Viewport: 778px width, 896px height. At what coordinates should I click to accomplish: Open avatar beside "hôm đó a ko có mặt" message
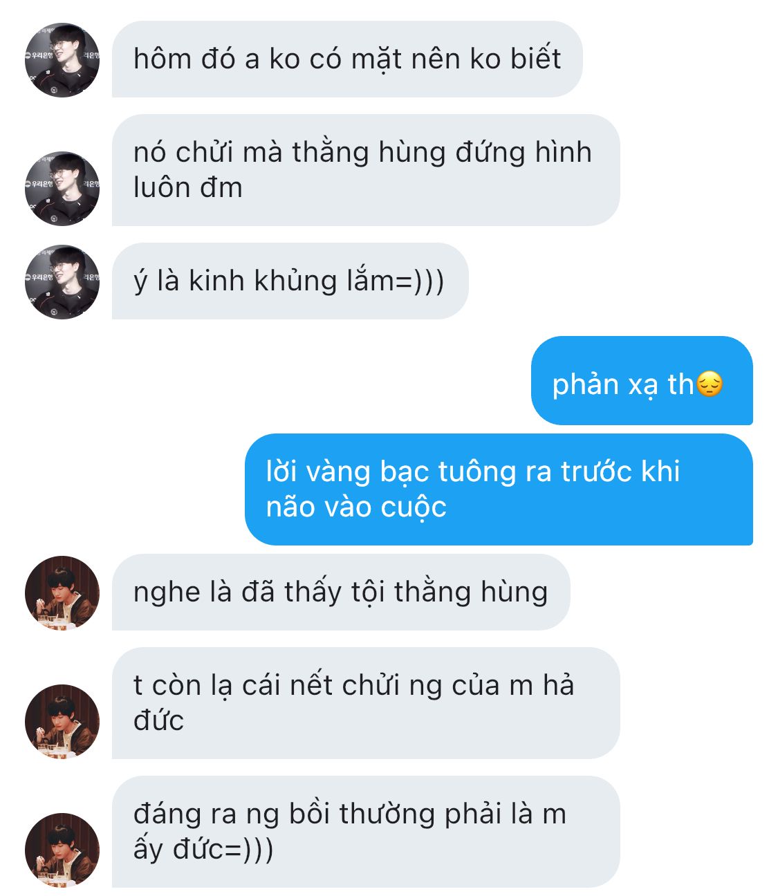[62, 60]
